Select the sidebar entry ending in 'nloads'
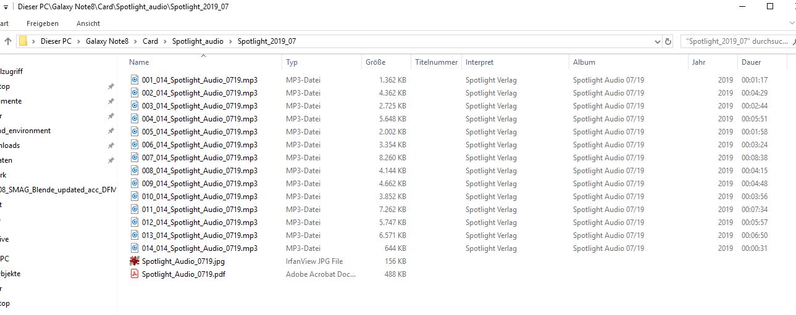The height and width of the screenshot is (315, 796). (10, 145)
